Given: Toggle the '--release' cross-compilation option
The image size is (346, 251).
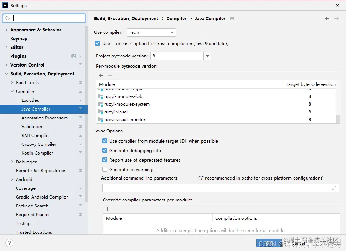Looking at the screenshot, I should [98, 43].
